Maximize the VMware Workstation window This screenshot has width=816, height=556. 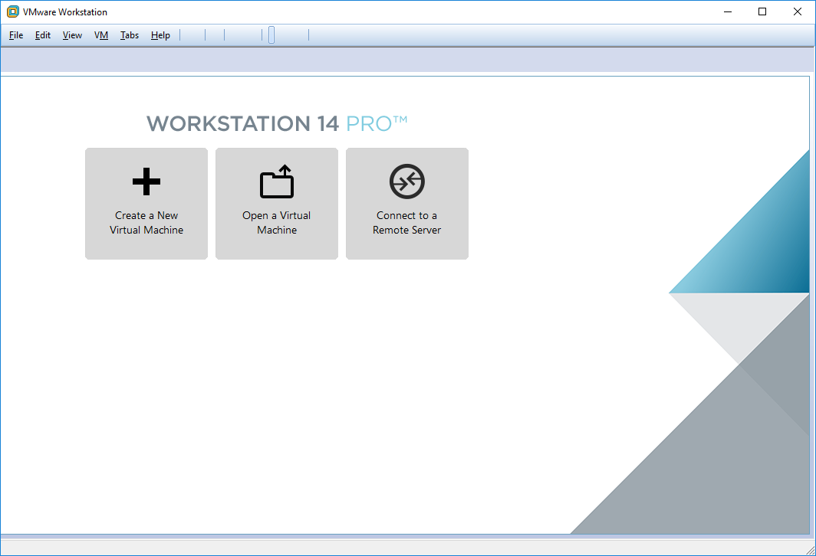point(762,12)
